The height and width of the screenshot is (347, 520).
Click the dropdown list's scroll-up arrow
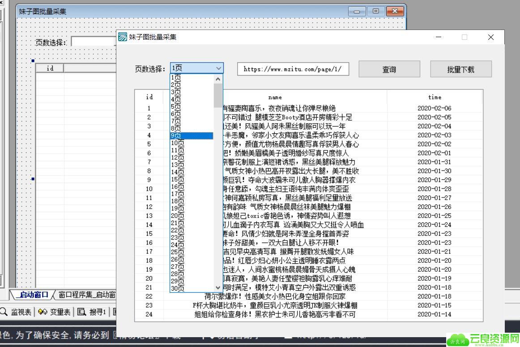pos(218,79)
